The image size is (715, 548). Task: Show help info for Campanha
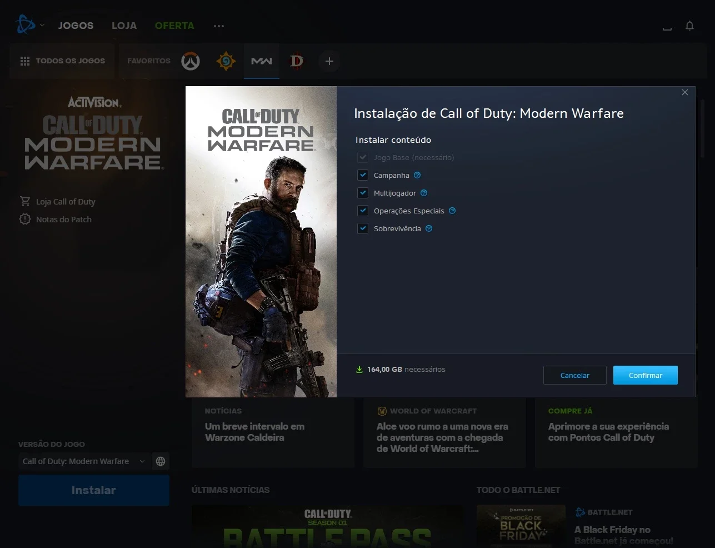[x=417, y=175]
